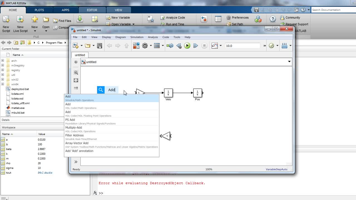Open the Simulink Code menu
The height and width of the screenshot is (200, 356).
166,37
